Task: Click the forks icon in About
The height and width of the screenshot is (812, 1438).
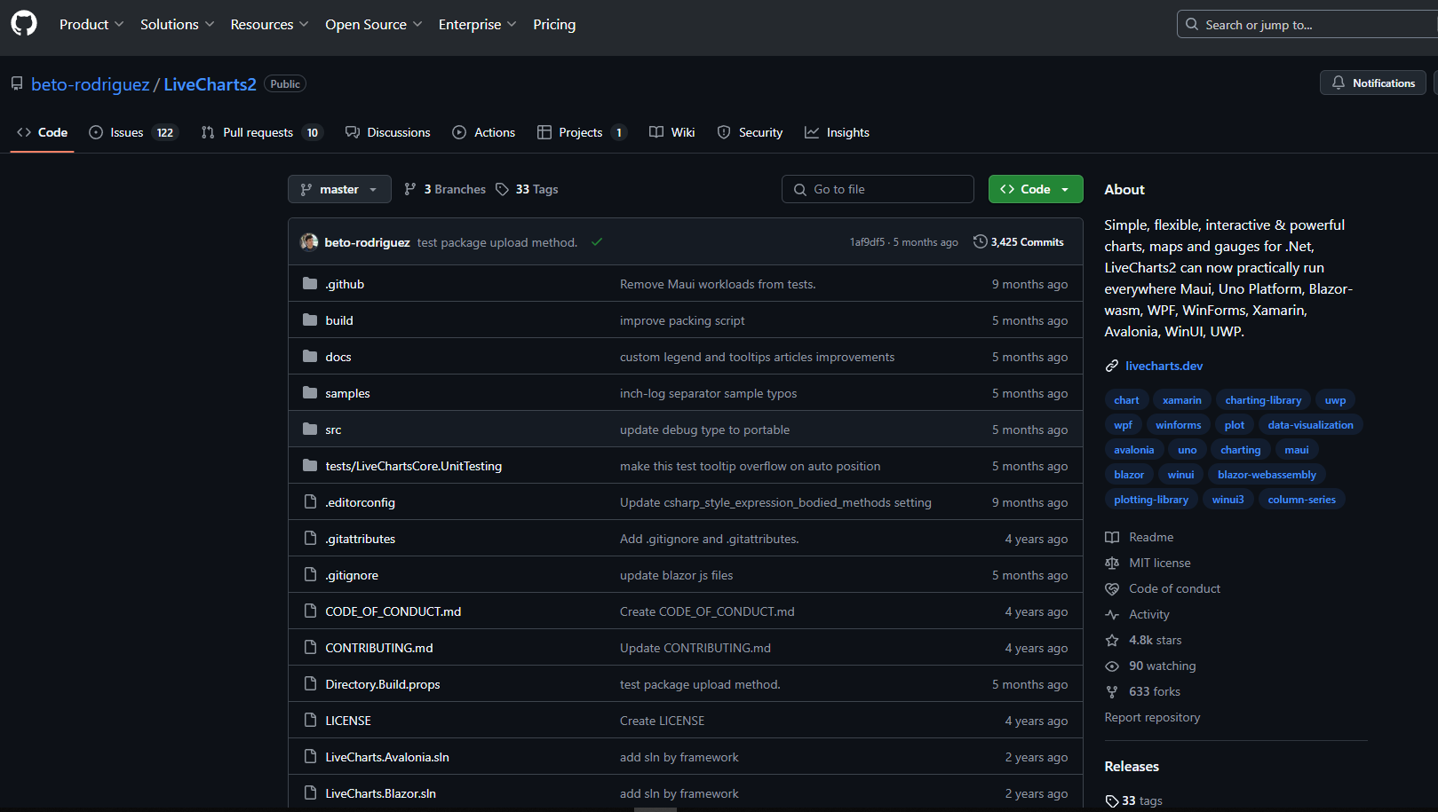Action: pyautogui.click(x=1112, y=691)
